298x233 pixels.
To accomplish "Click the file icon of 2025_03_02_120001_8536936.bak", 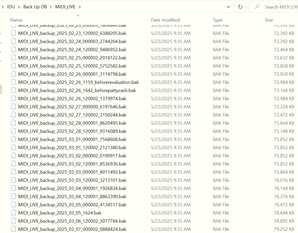I will pyautogui.click(x=13, y=164).
